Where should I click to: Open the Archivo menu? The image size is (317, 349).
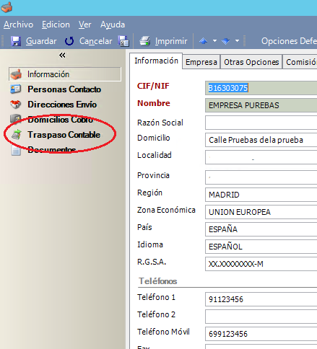[x=18, y=25]
